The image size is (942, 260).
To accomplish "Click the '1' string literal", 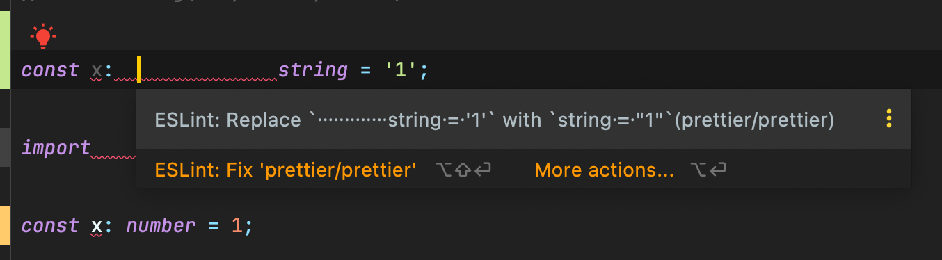I will (x=402, y=70).
